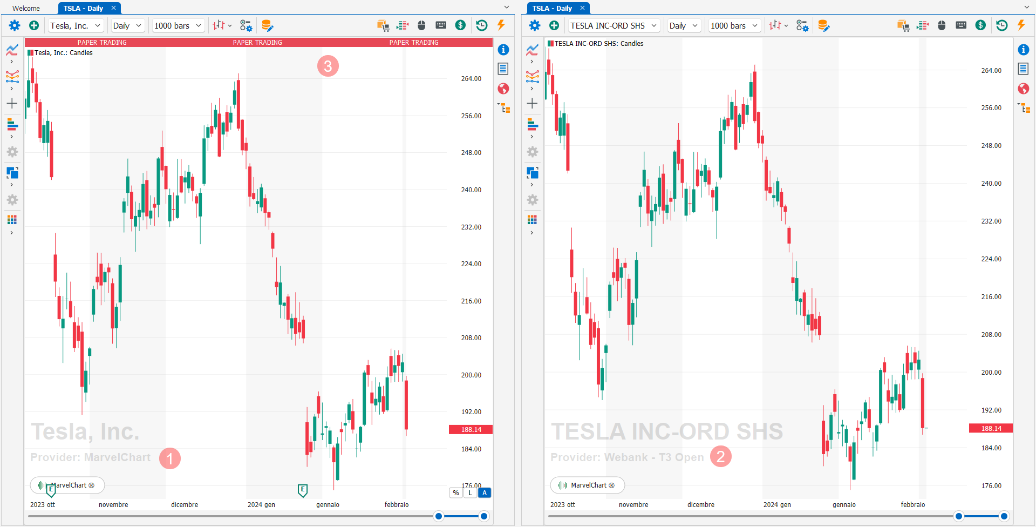Open Daily timeframe dropdown in right chart
Image resolution: width=1036 pixels, height=527 pixels.
pyautogui.click(x=684, y=25)
